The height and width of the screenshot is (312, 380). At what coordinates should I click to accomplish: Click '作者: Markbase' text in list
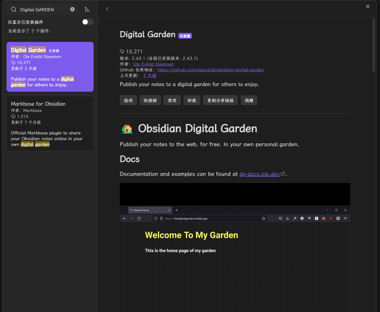pos(26,110)
